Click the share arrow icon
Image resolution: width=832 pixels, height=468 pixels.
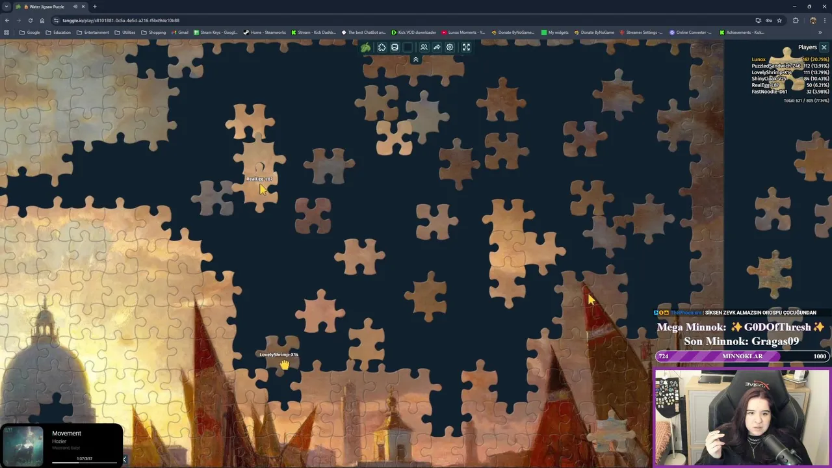[437, 47]
